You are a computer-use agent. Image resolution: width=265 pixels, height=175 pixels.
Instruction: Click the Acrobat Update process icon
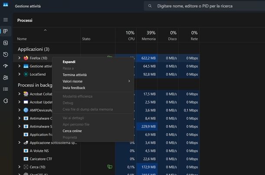click(x=26, y=102)
